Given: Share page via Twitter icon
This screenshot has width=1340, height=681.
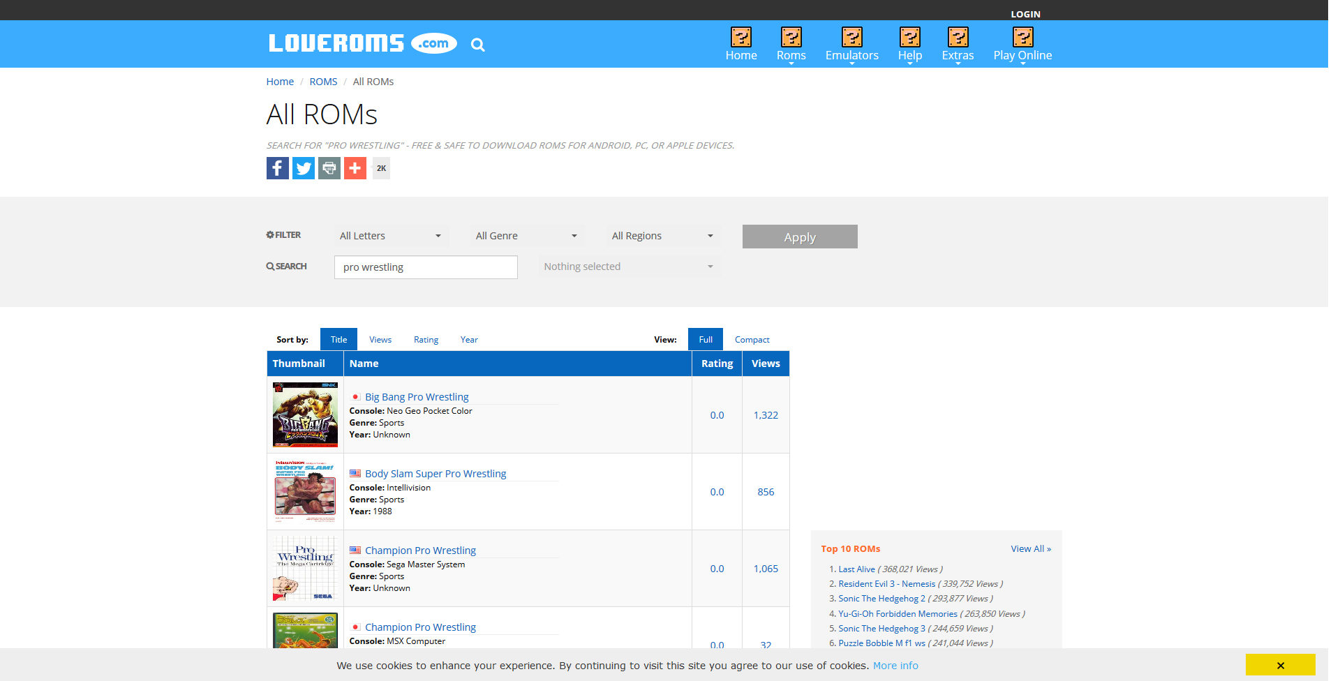Looking at the screenshot, I should (304, 168).
